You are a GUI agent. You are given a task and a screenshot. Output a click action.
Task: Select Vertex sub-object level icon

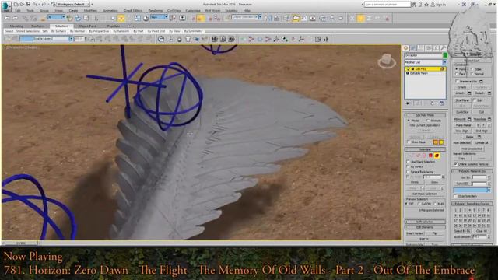coord(412,156)
